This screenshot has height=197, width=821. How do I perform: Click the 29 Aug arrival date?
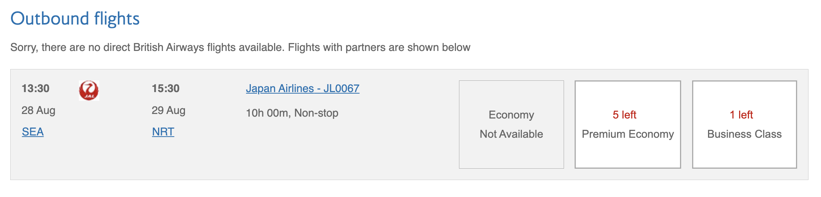pos(169,110)
